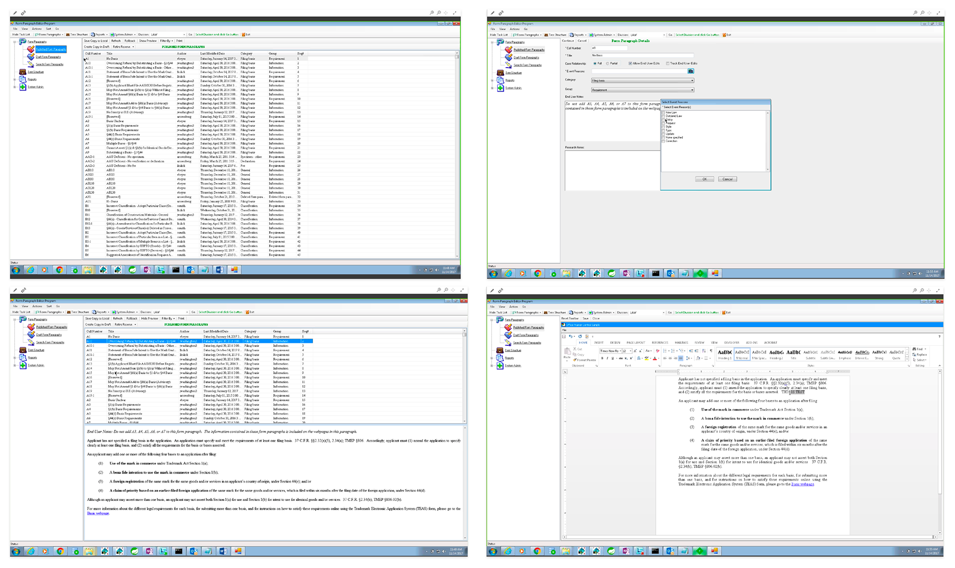Click Continue above Form Paragraph Details

pyautogui.click(x=568, y=41)
